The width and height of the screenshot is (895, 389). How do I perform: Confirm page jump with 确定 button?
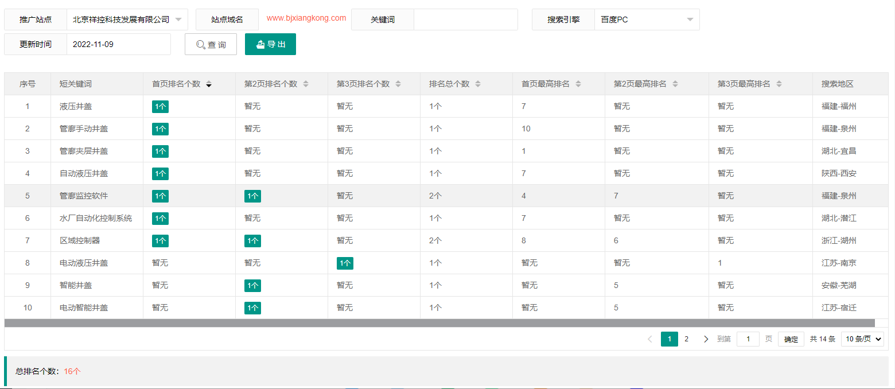tap(791, 339)
